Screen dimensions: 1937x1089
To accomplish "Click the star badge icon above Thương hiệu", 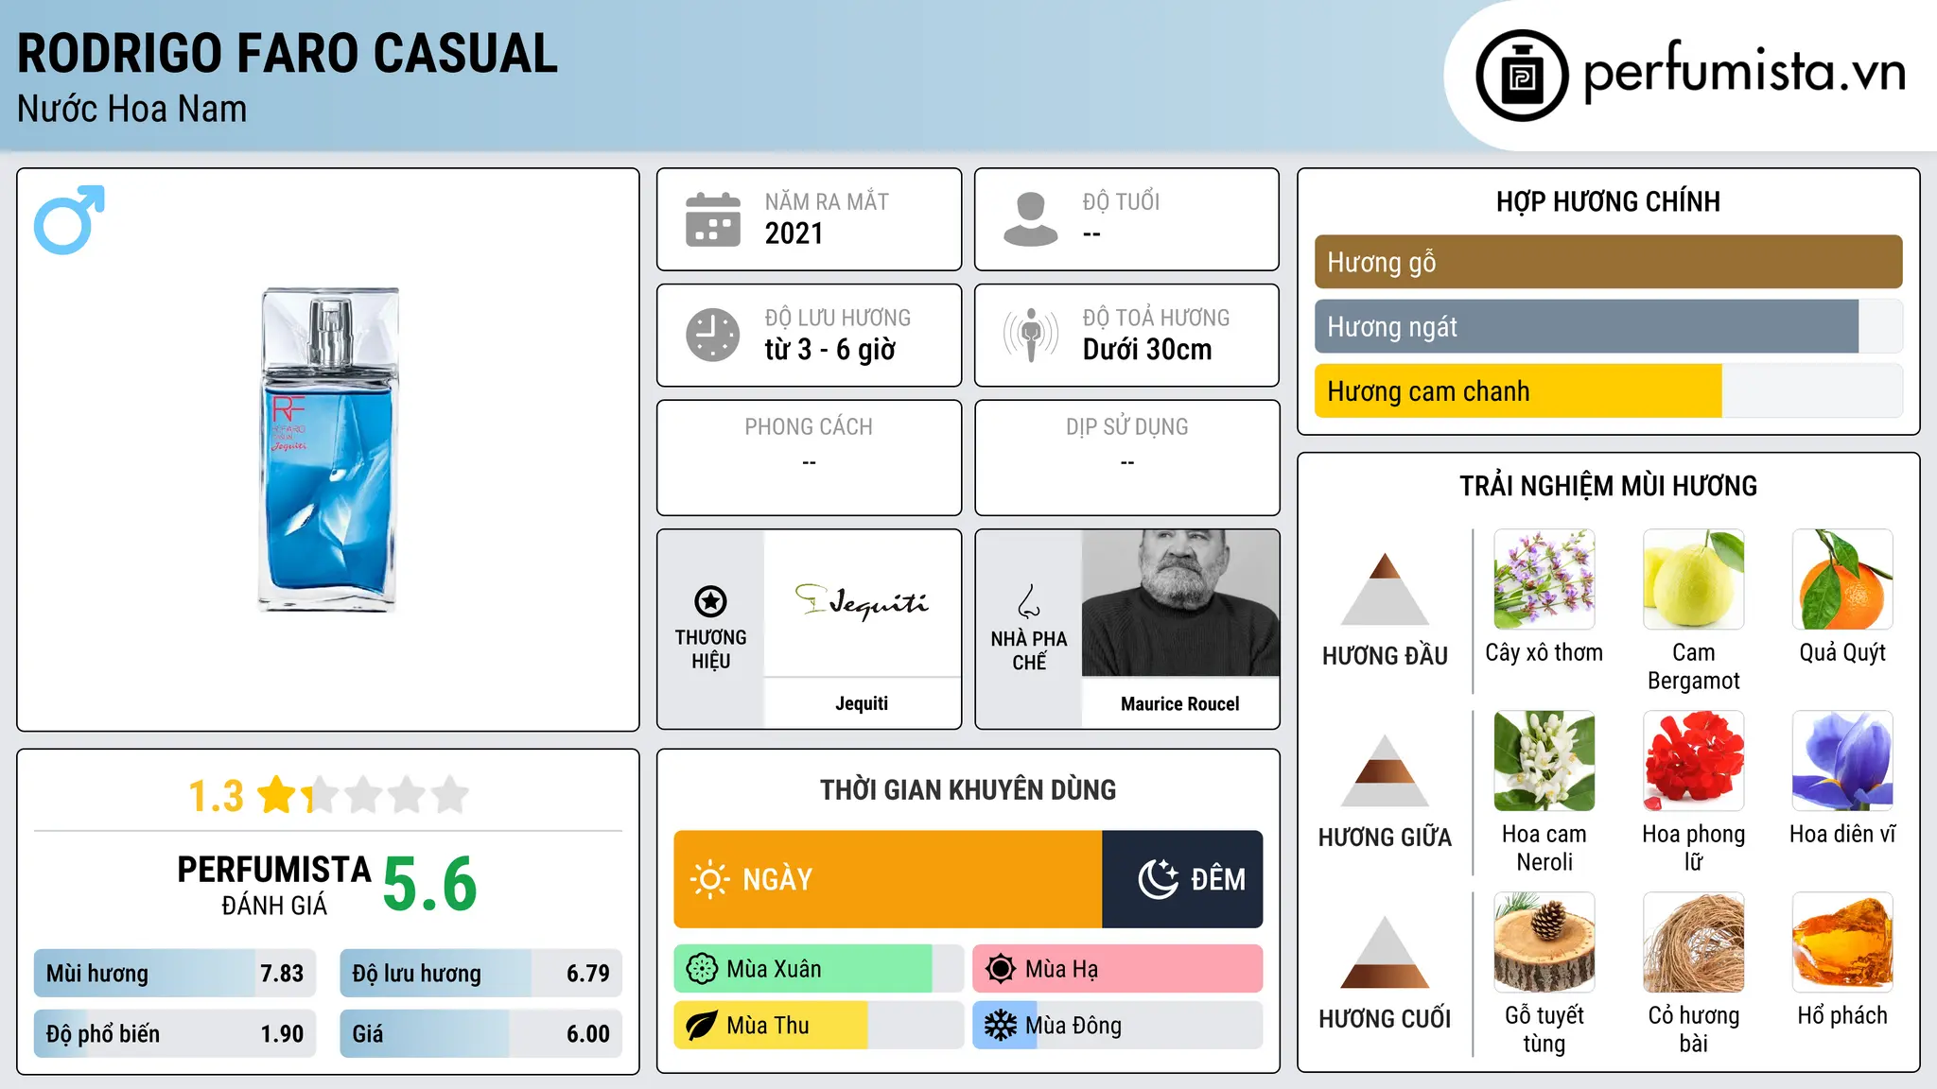I will click(710, 601).
